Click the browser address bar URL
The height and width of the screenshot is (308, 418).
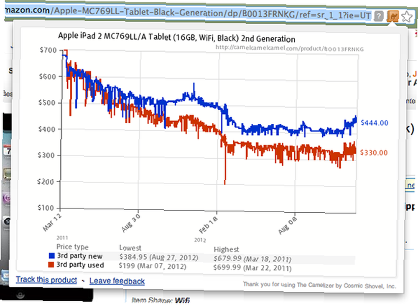tap(188, 13)
